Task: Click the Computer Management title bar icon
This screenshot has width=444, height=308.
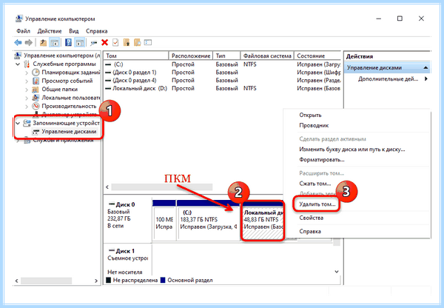Action: [19, 19]
